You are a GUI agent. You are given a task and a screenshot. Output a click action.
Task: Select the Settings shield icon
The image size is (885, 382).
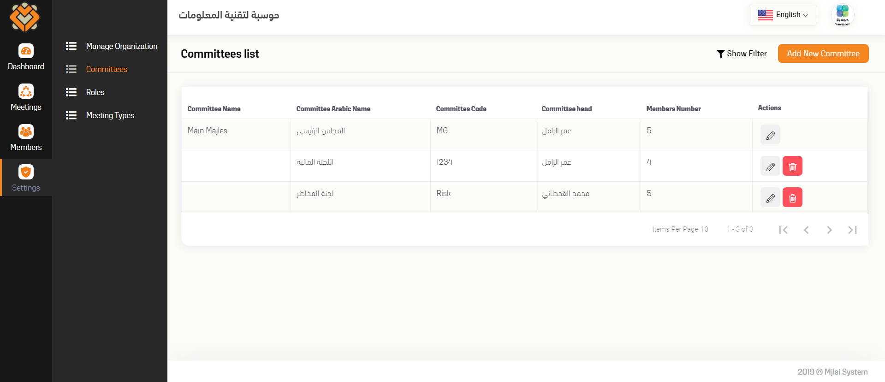point(26,172)
